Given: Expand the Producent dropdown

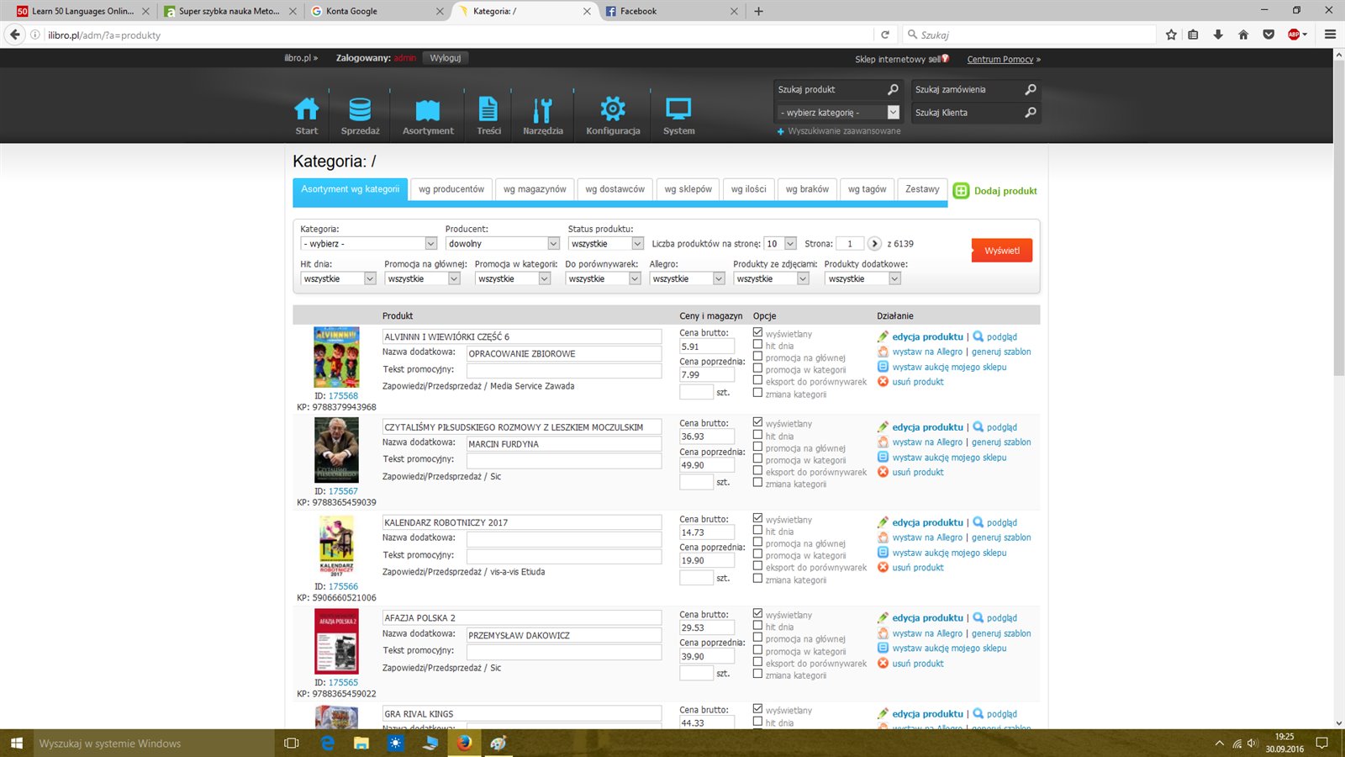Looking at the screenshot, I should pyautogui.click(x=553, y=244).
